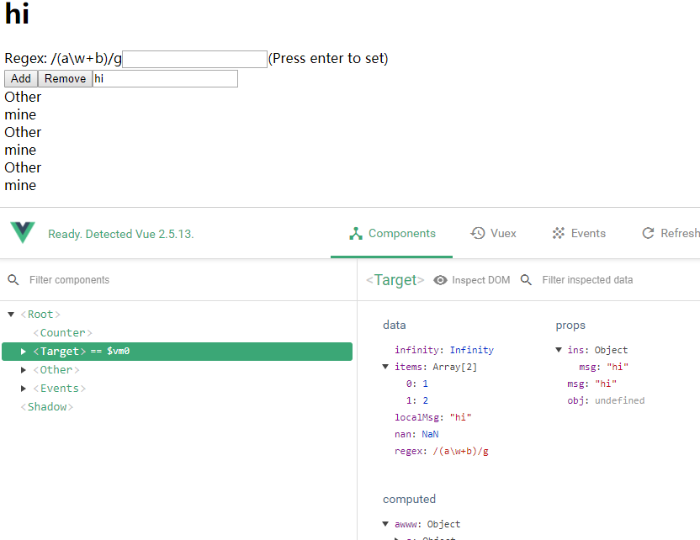Click the Components tab tree icon
This screenshot has width=700, height=540.
[x=356, y=234]
